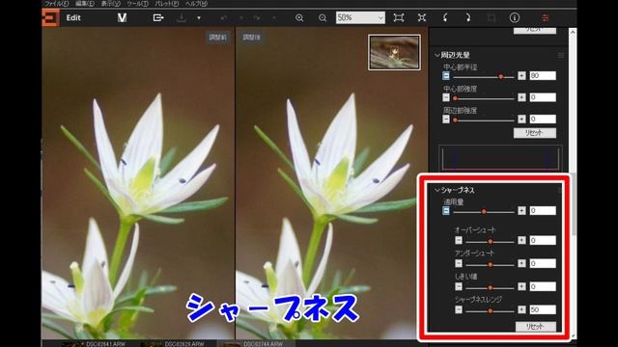
Task: Decrease 適用量 with minus button
Action: pos(446,211)
